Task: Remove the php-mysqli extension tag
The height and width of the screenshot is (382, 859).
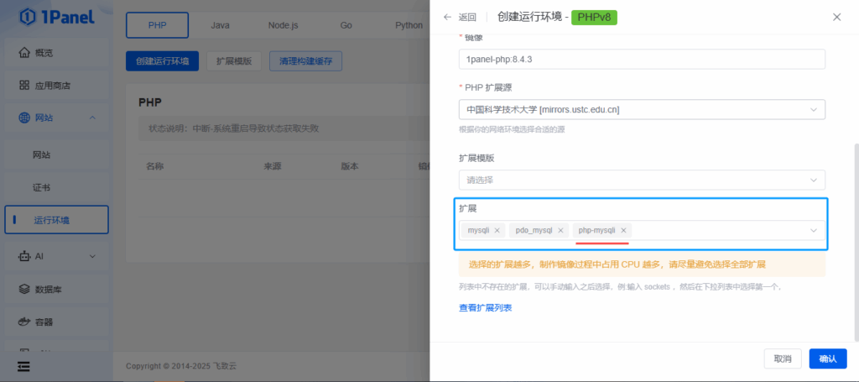Action: (623, 230)
